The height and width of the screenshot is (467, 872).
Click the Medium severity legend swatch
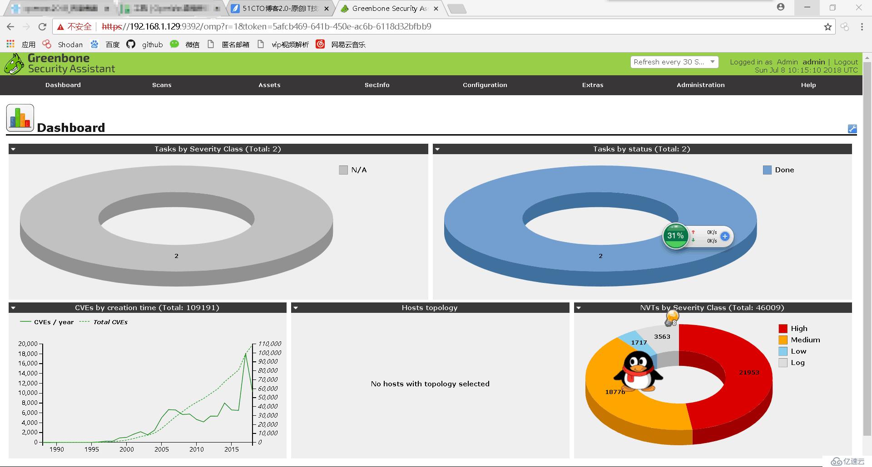[783, 340]
